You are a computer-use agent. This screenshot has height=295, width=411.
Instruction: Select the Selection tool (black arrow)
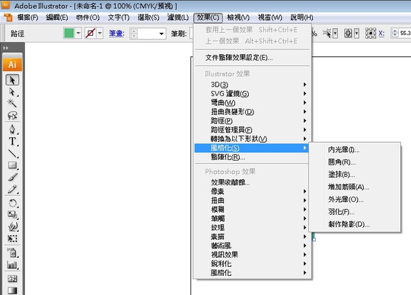[12, 80]
